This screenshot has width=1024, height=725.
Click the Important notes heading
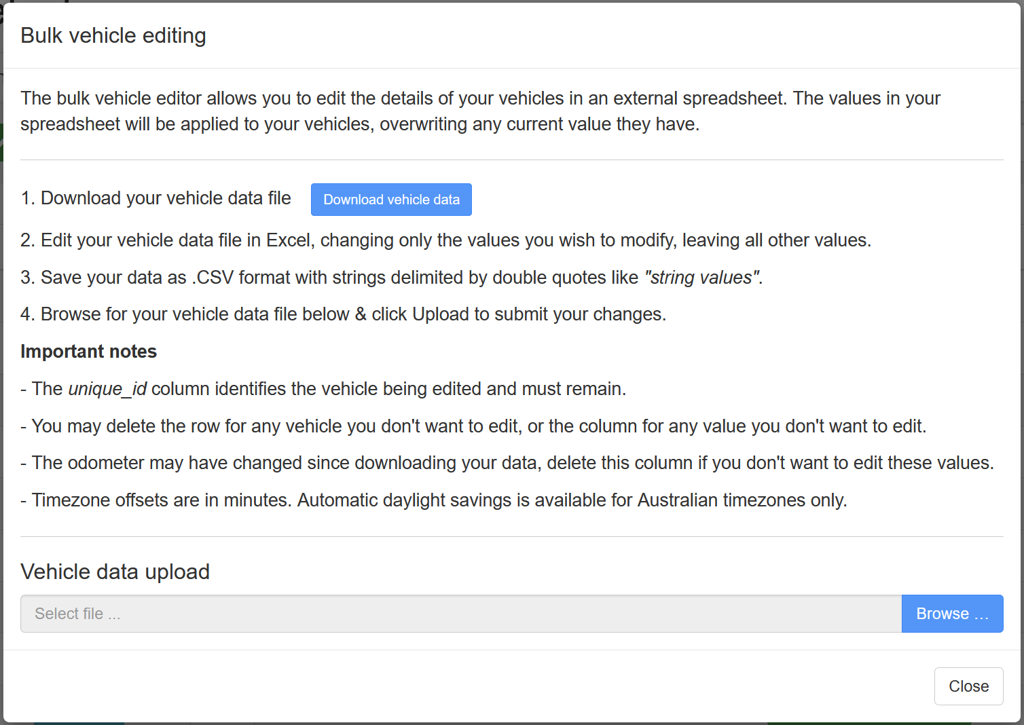(89, 352)
